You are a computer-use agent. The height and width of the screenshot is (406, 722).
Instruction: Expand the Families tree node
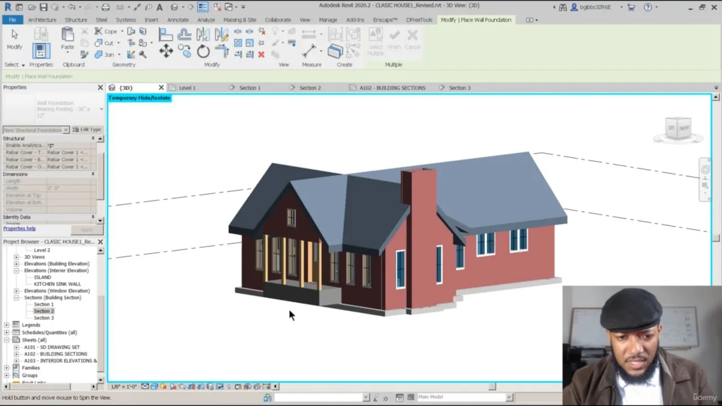click(x=7, y=368)
